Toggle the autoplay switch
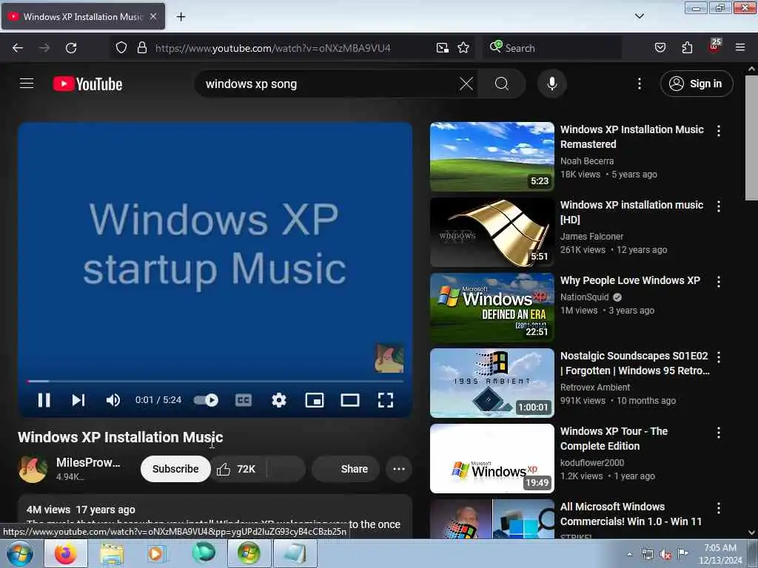Screen dimensions: 758x568 pos(206,400)
